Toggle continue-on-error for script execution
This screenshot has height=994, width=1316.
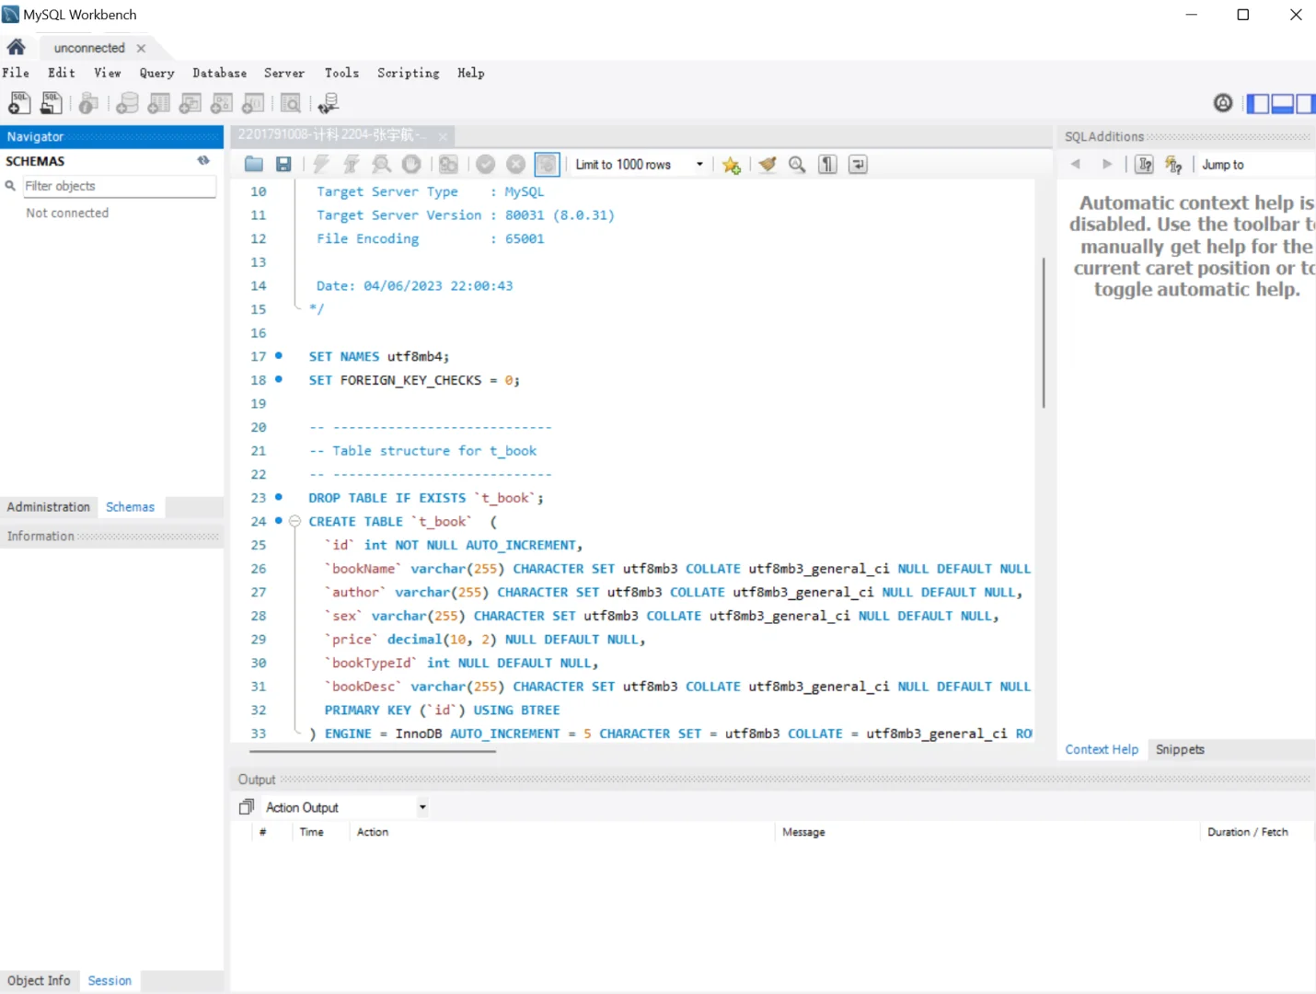point(448,165)
